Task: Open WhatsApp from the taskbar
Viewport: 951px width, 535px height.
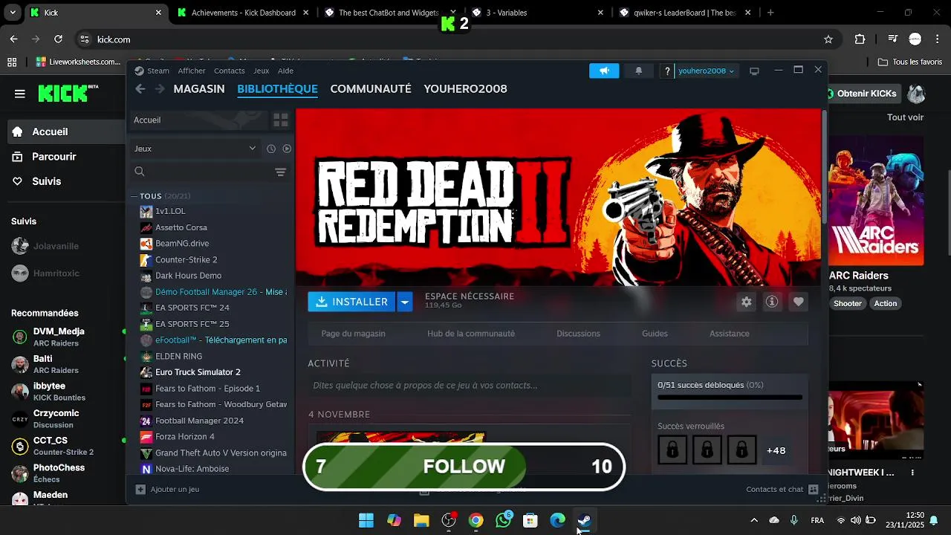Action: 503,520
